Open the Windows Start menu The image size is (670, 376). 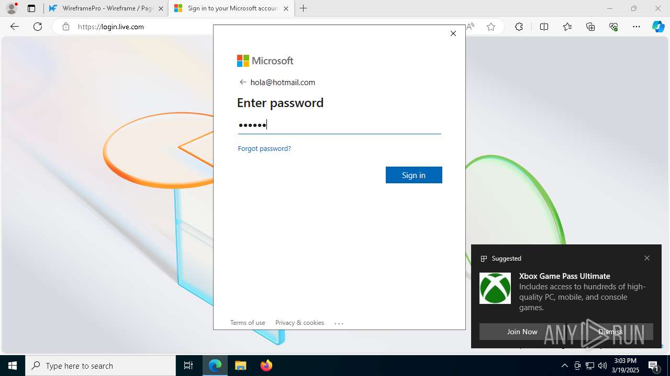(13, 366)
